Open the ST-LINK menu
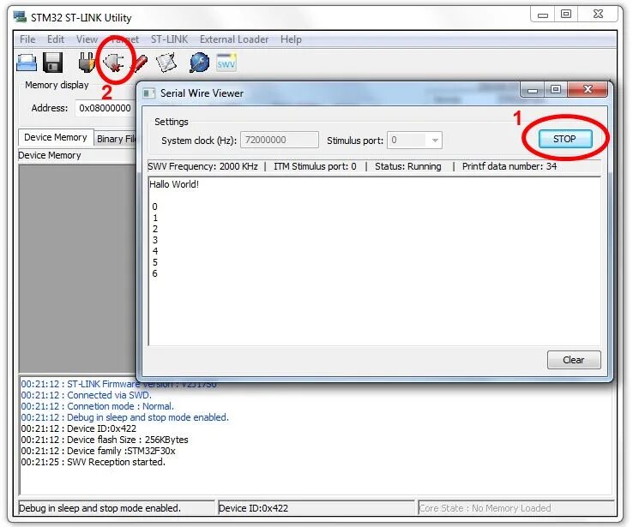The height and width of the screenshot is (527, 633). pyautogui.click(x=169, y=39)
